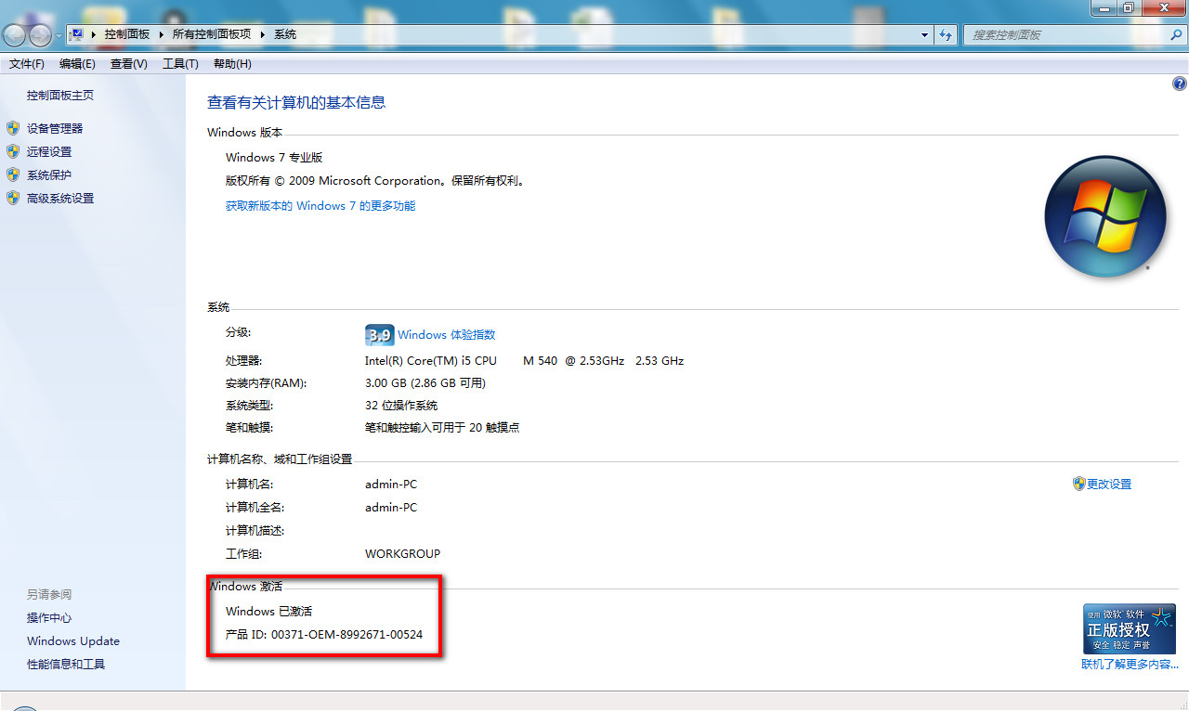Click the computer icon in address bar

(77, 34)
